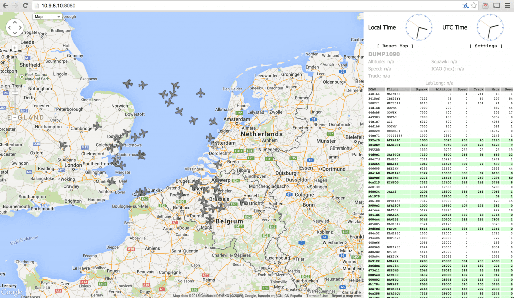Pan the map down with the arrow control
Viewport: 514px width, 298px height.
pos(15,33)
